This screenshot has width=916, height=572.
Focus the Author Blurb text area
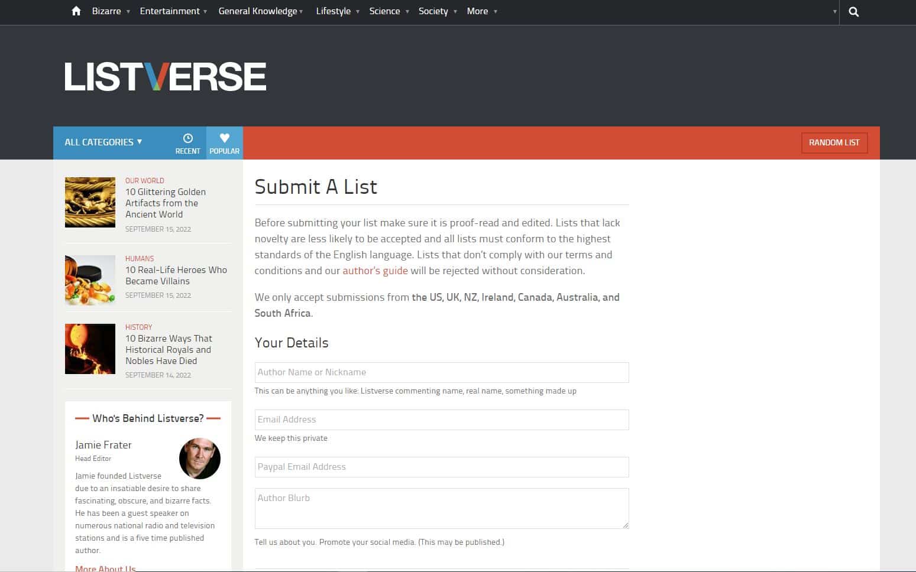click(x=442, y=508)
